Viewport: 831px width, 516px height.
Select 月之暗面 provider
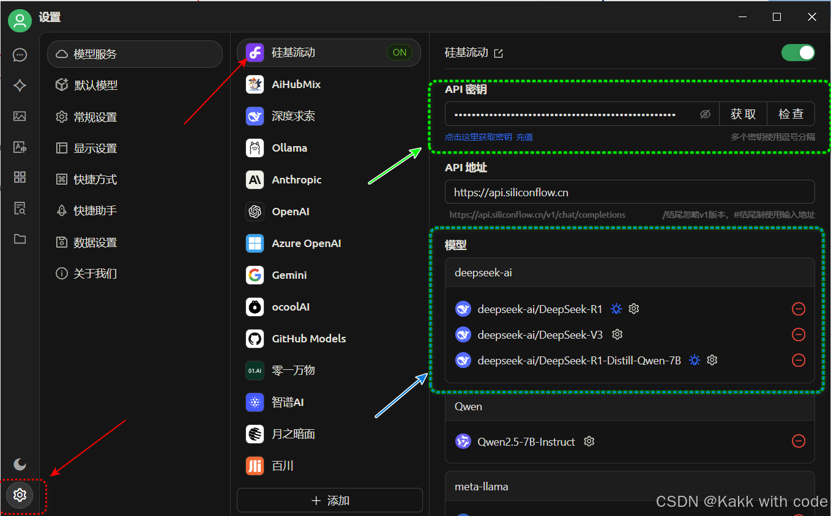click(329, 434)
